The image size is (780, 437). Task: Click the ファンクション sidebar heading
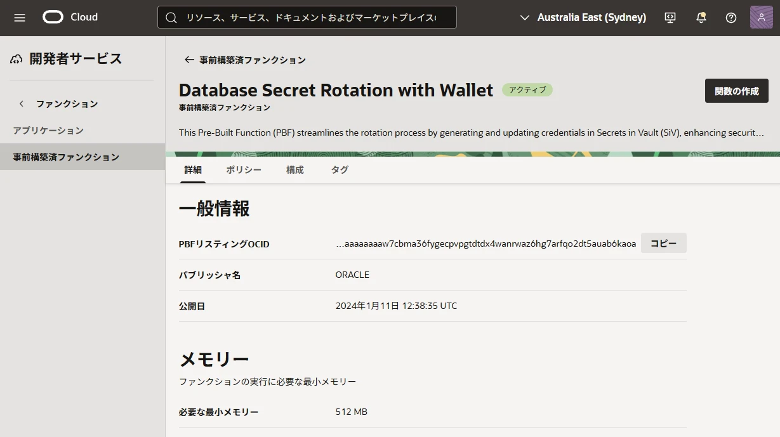pos(67,103)
